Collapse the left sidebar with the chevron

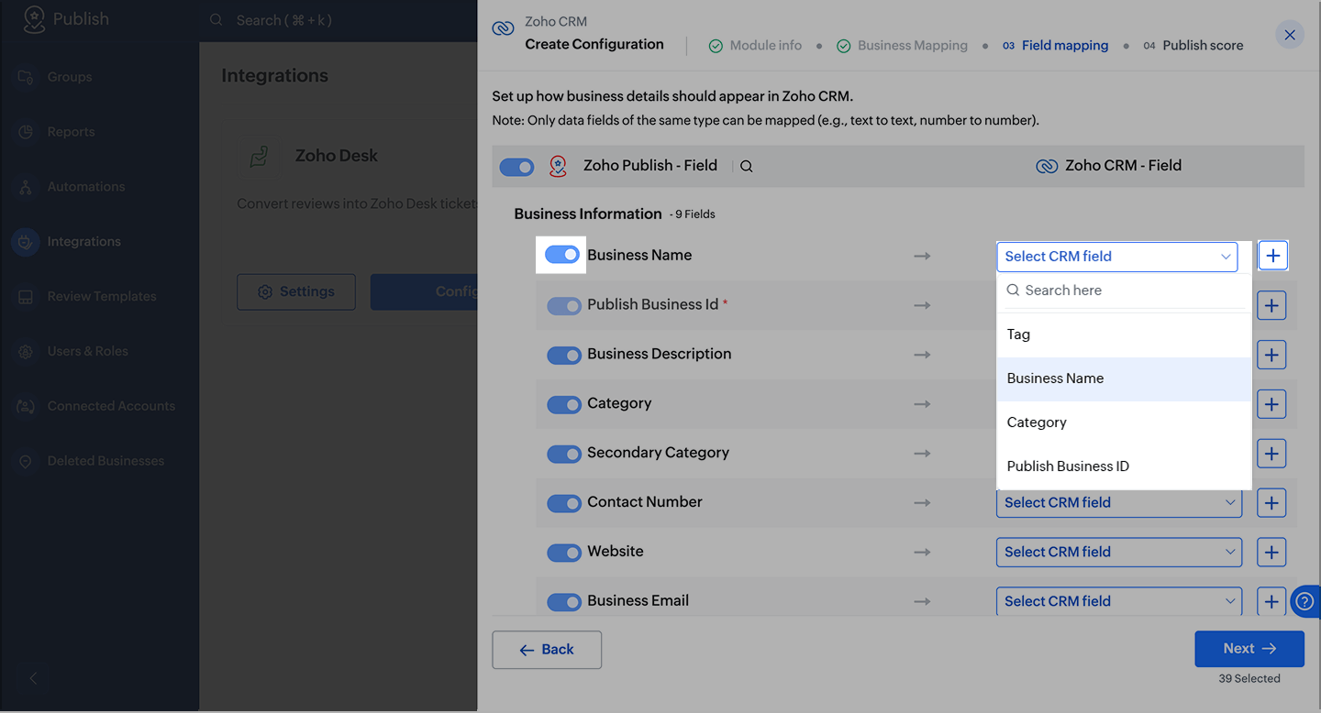(x=33, y=678)
